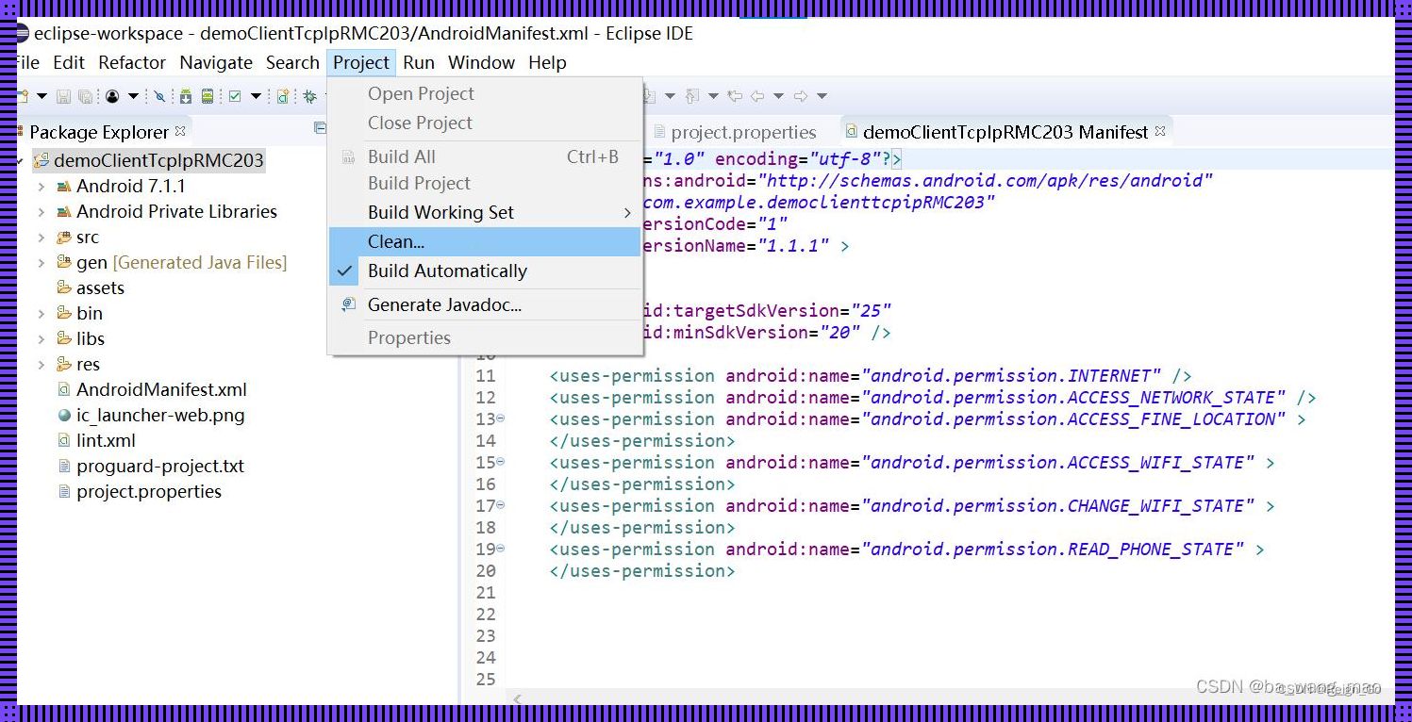Open the Edit menu
1412x722 pixels.
coord(69,63)
